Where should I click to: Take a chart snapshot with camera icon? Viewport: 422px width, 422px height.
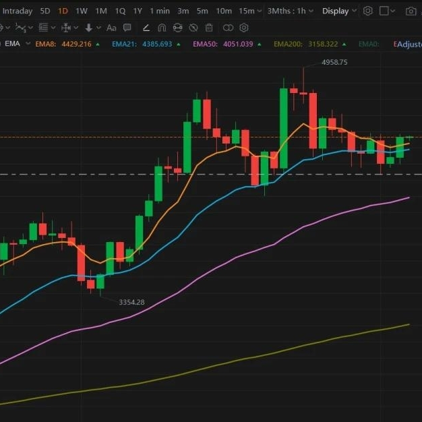tap(411, 11)
